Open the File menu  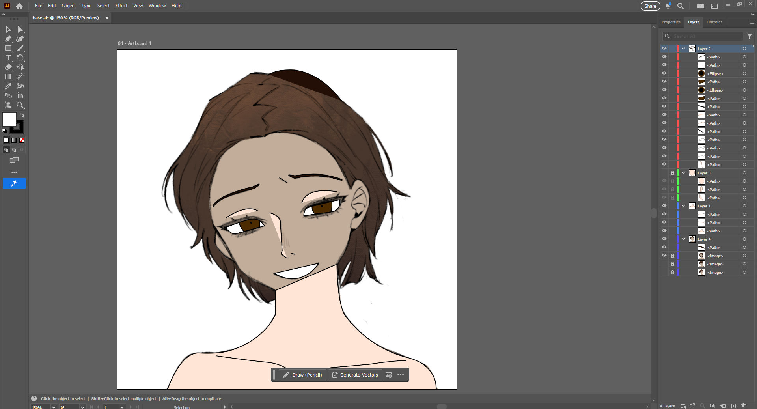[39, 6]
